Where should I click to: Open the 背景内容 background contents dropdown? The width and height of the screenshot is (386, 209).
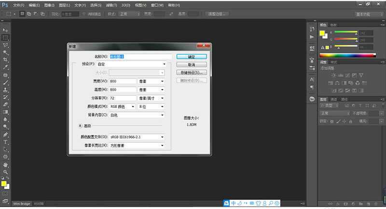(x=137, y=115)
